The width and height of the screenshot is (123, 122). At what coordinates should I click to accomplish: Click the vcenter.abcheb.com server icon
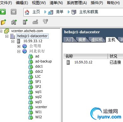tap(7, 31)
